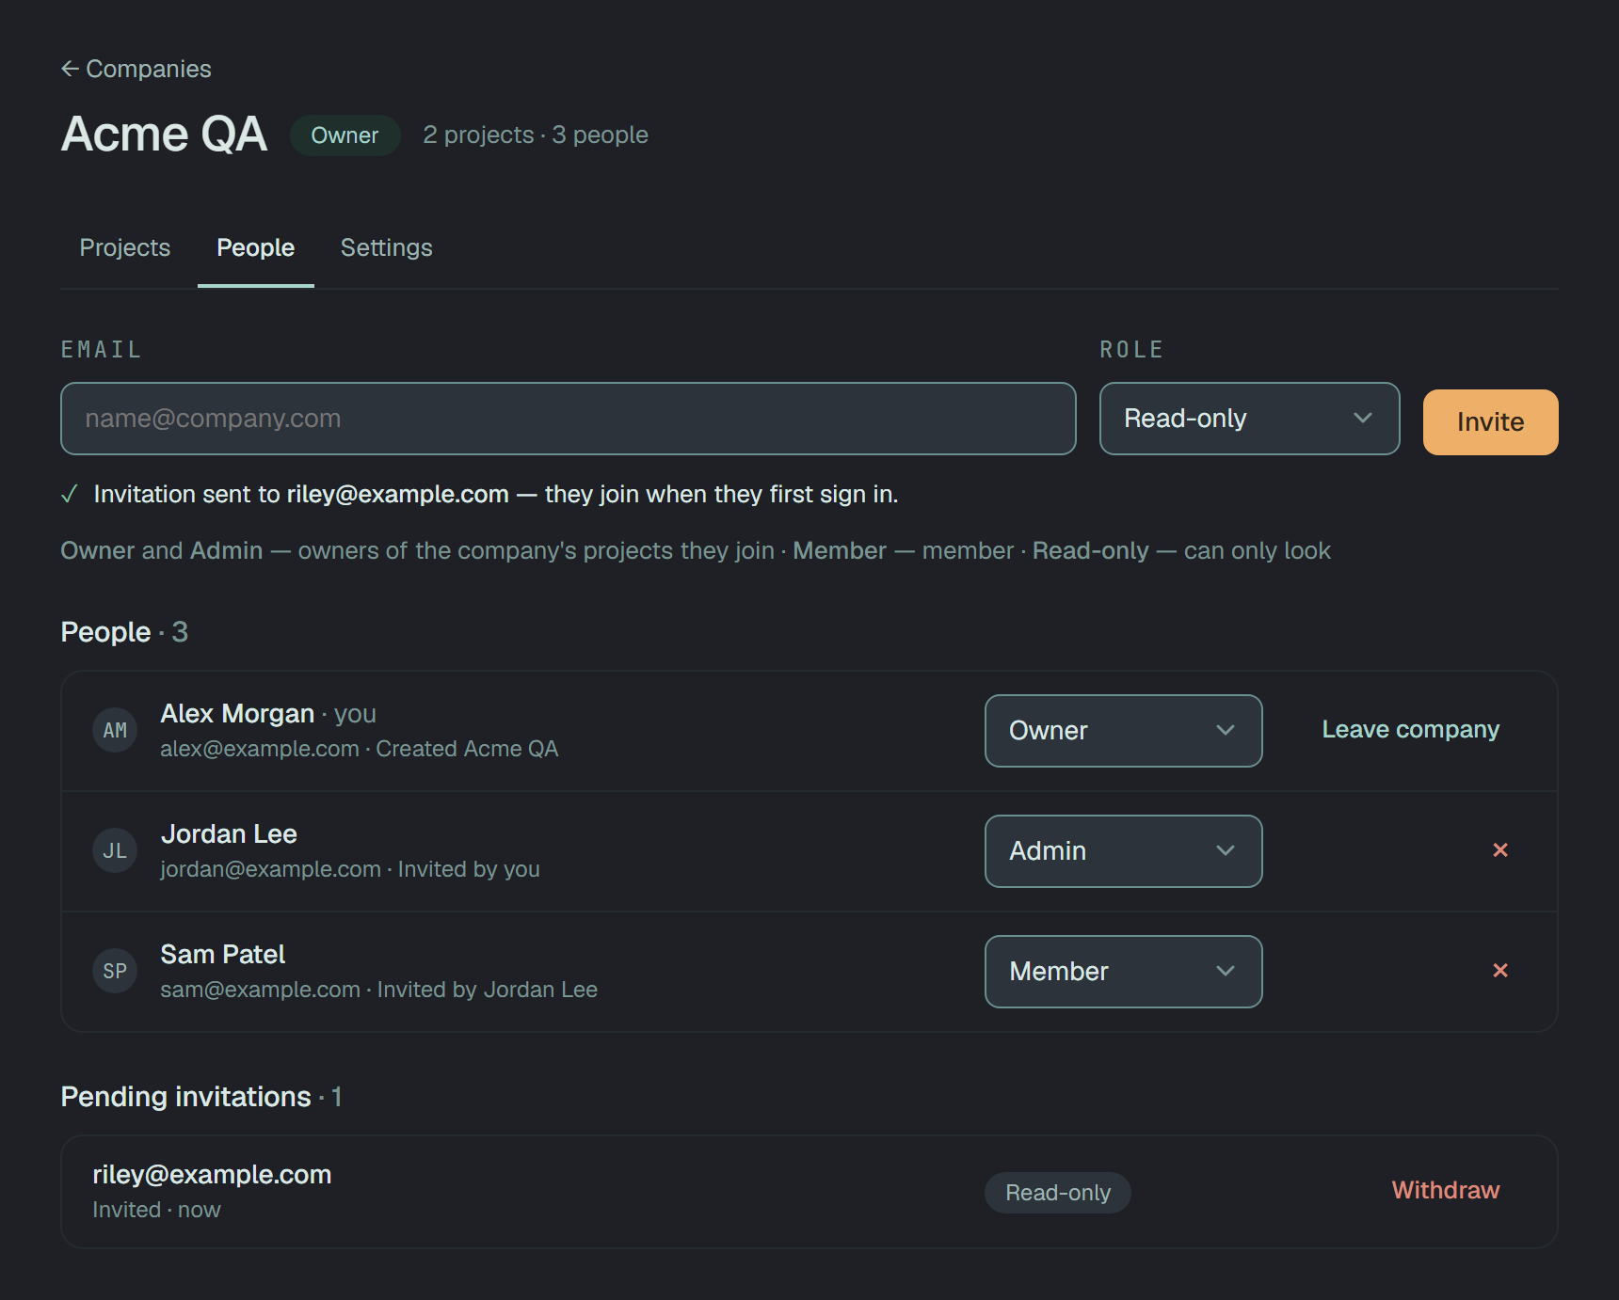
Task: Click the Acme QA heading
Action: pyautogui.click(x=165, y=135)
